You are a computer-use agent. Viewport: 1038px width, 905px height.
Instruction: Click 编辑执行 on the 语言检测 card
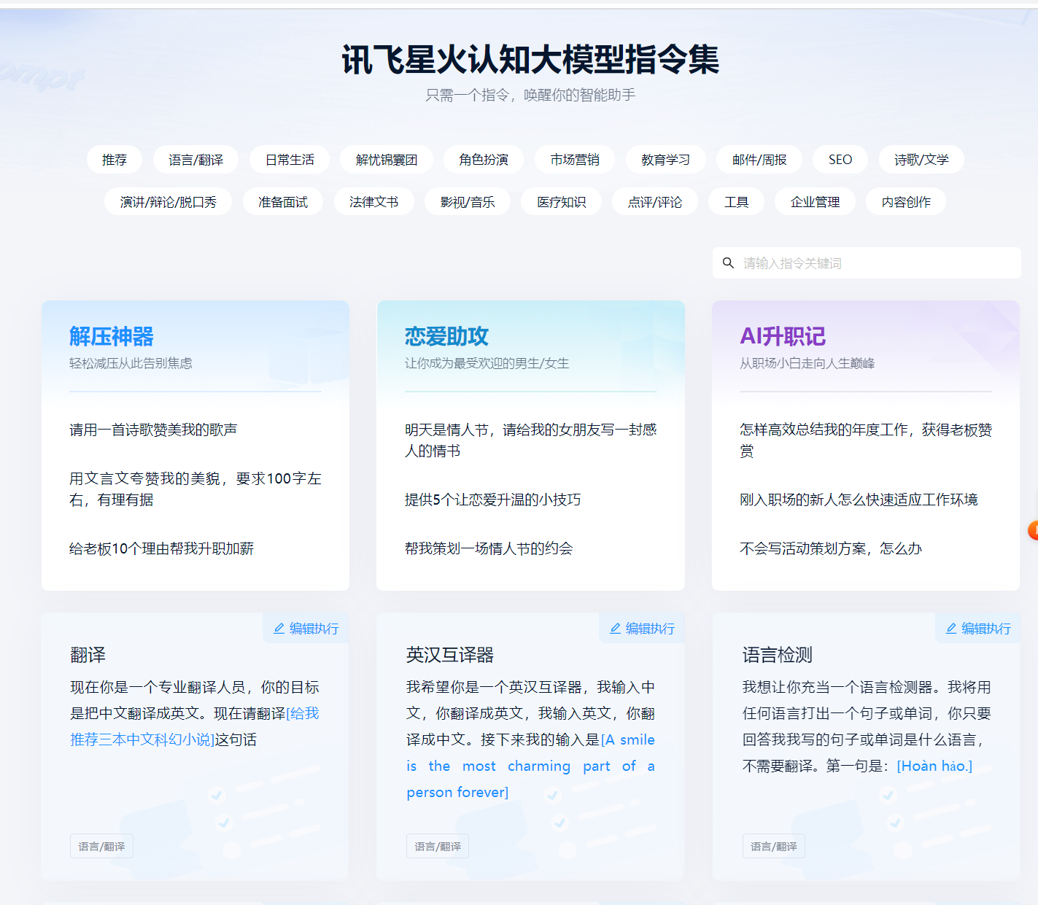click(979, 629)
